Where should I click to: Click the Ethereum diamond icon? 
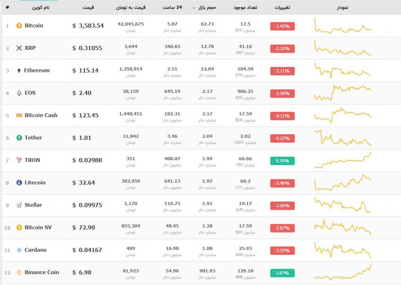pyautogui.click(x=19, y=70)
